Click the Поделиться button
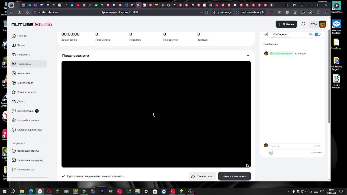The height and width of the screenshot is (195, 347). 202,176
